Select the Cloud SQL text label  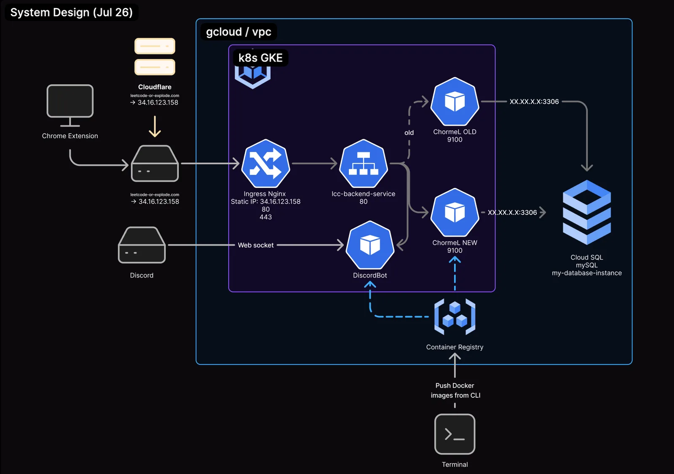[x=587, y=257]
